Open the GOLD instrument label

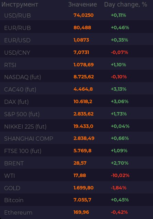12,188
